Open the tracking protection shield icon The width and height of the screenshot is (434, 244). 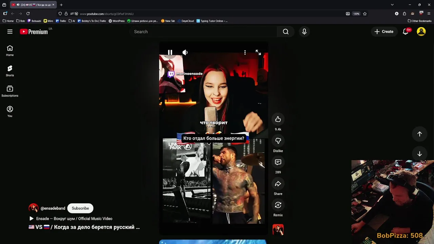pos(60,14)
